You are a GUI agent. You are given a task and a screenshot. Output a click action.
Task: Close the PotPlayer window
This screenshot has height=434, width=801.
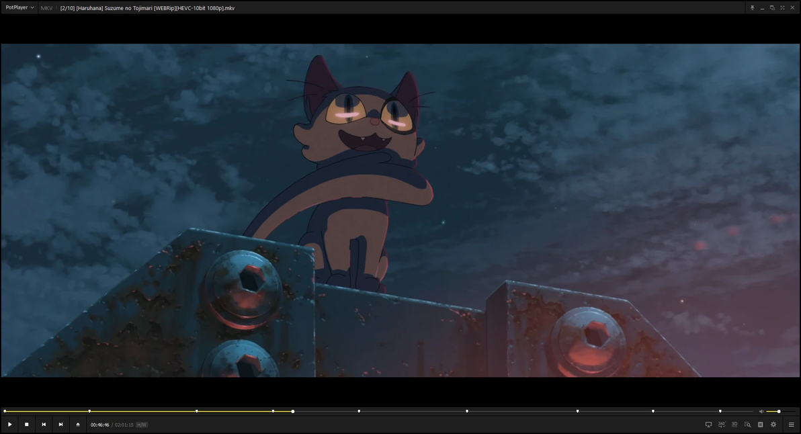pos(792,7)
